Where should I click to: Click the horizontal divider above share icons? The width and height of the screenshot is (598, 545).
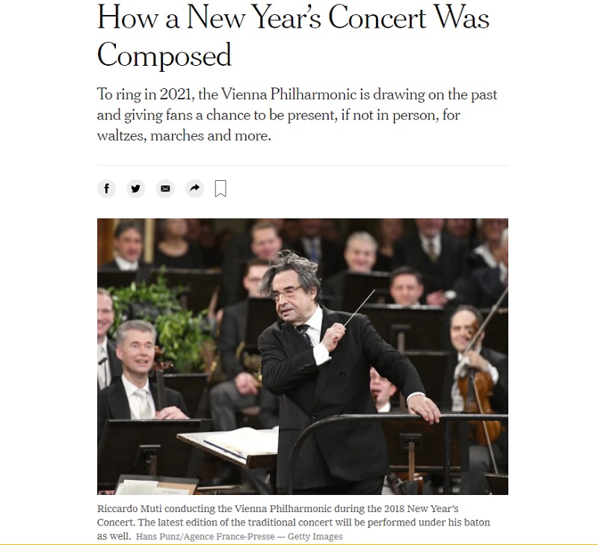[303, 165]
